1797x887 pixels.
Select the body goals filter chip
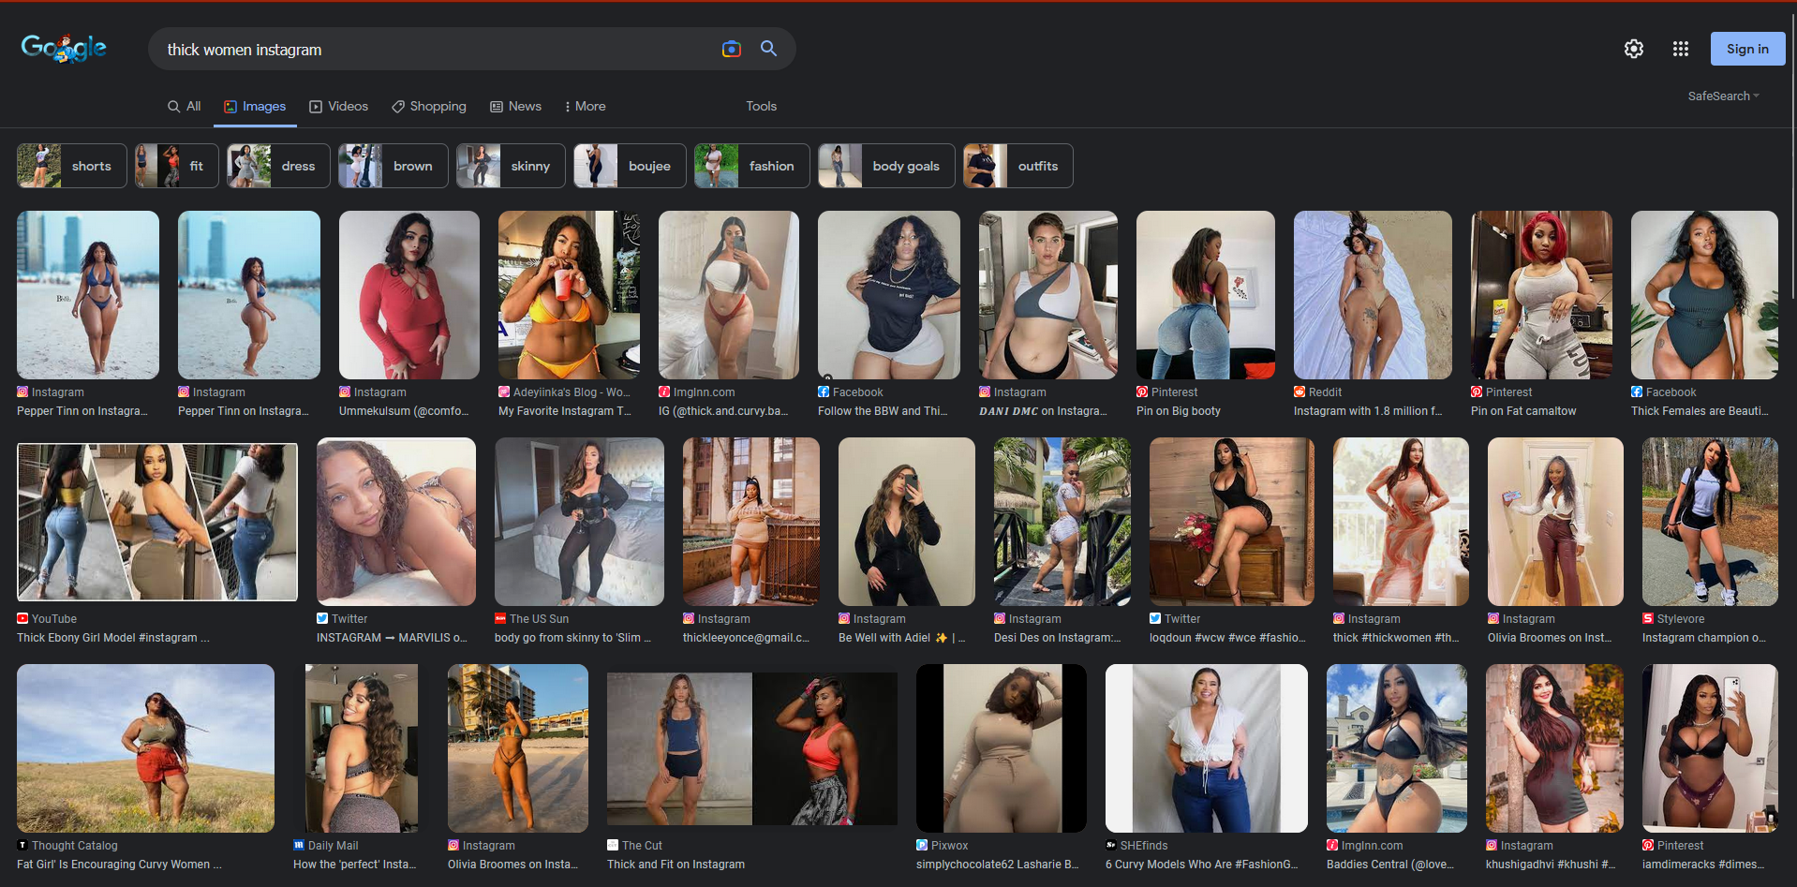coord(886,166)
